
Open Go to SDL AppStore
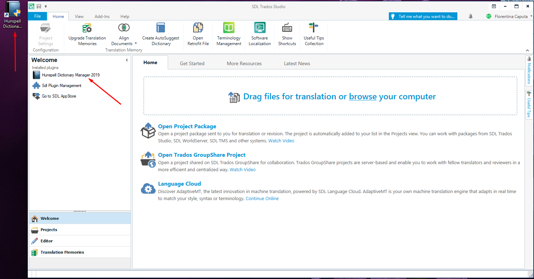[x=59, y=96]
